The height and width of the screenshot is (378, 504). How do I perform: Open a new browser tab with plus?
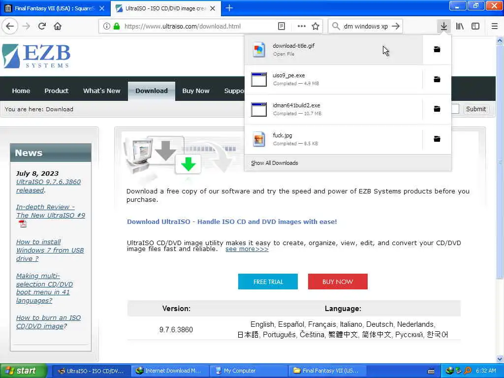point(229,8)
